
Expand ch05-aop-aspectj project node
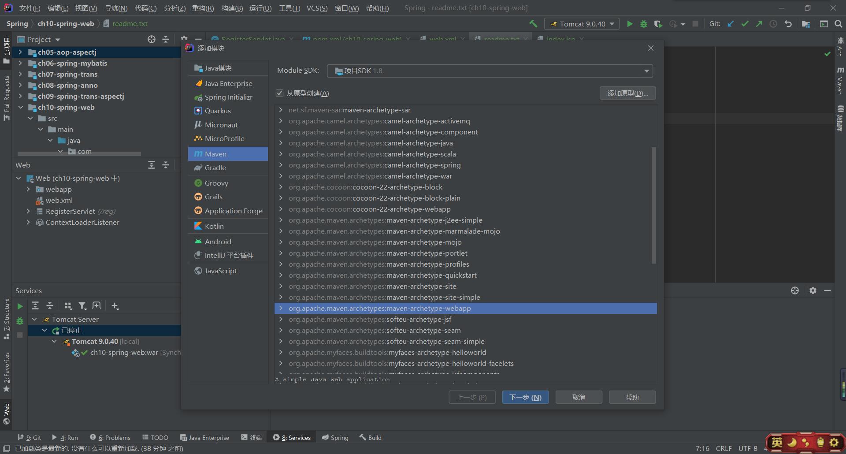click(x=20, y=52)
